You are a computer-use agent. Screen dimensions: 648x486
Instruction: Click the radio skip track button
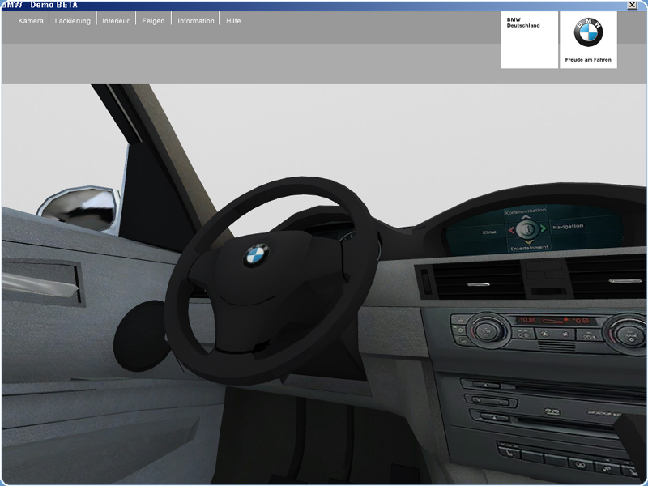pos(491,401)
